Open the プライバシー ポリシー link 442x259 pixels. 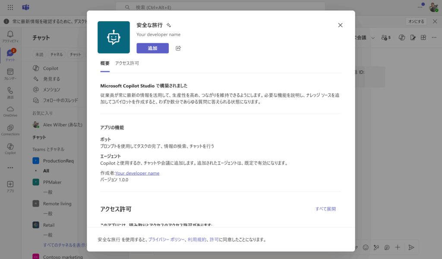point(167,240)
